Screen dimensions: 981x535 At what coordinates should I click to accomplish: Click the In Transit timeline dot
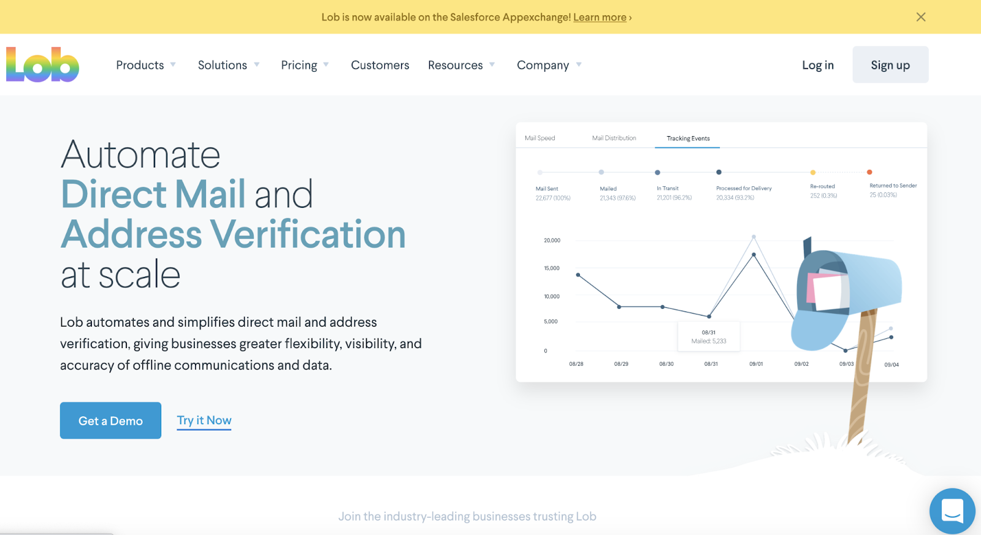point(657,172)
